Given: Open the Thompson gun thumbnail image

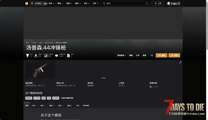Looking at the screenshot, I should point(40,70).
